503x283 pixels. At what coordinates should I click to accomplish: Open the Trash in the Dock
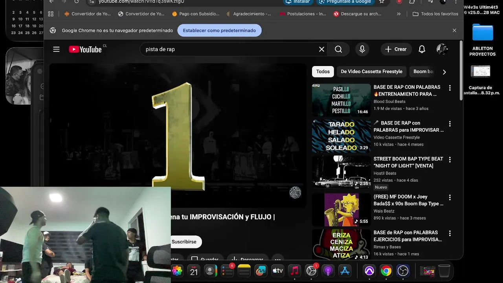pyautogui.click(x=444, y=271)
